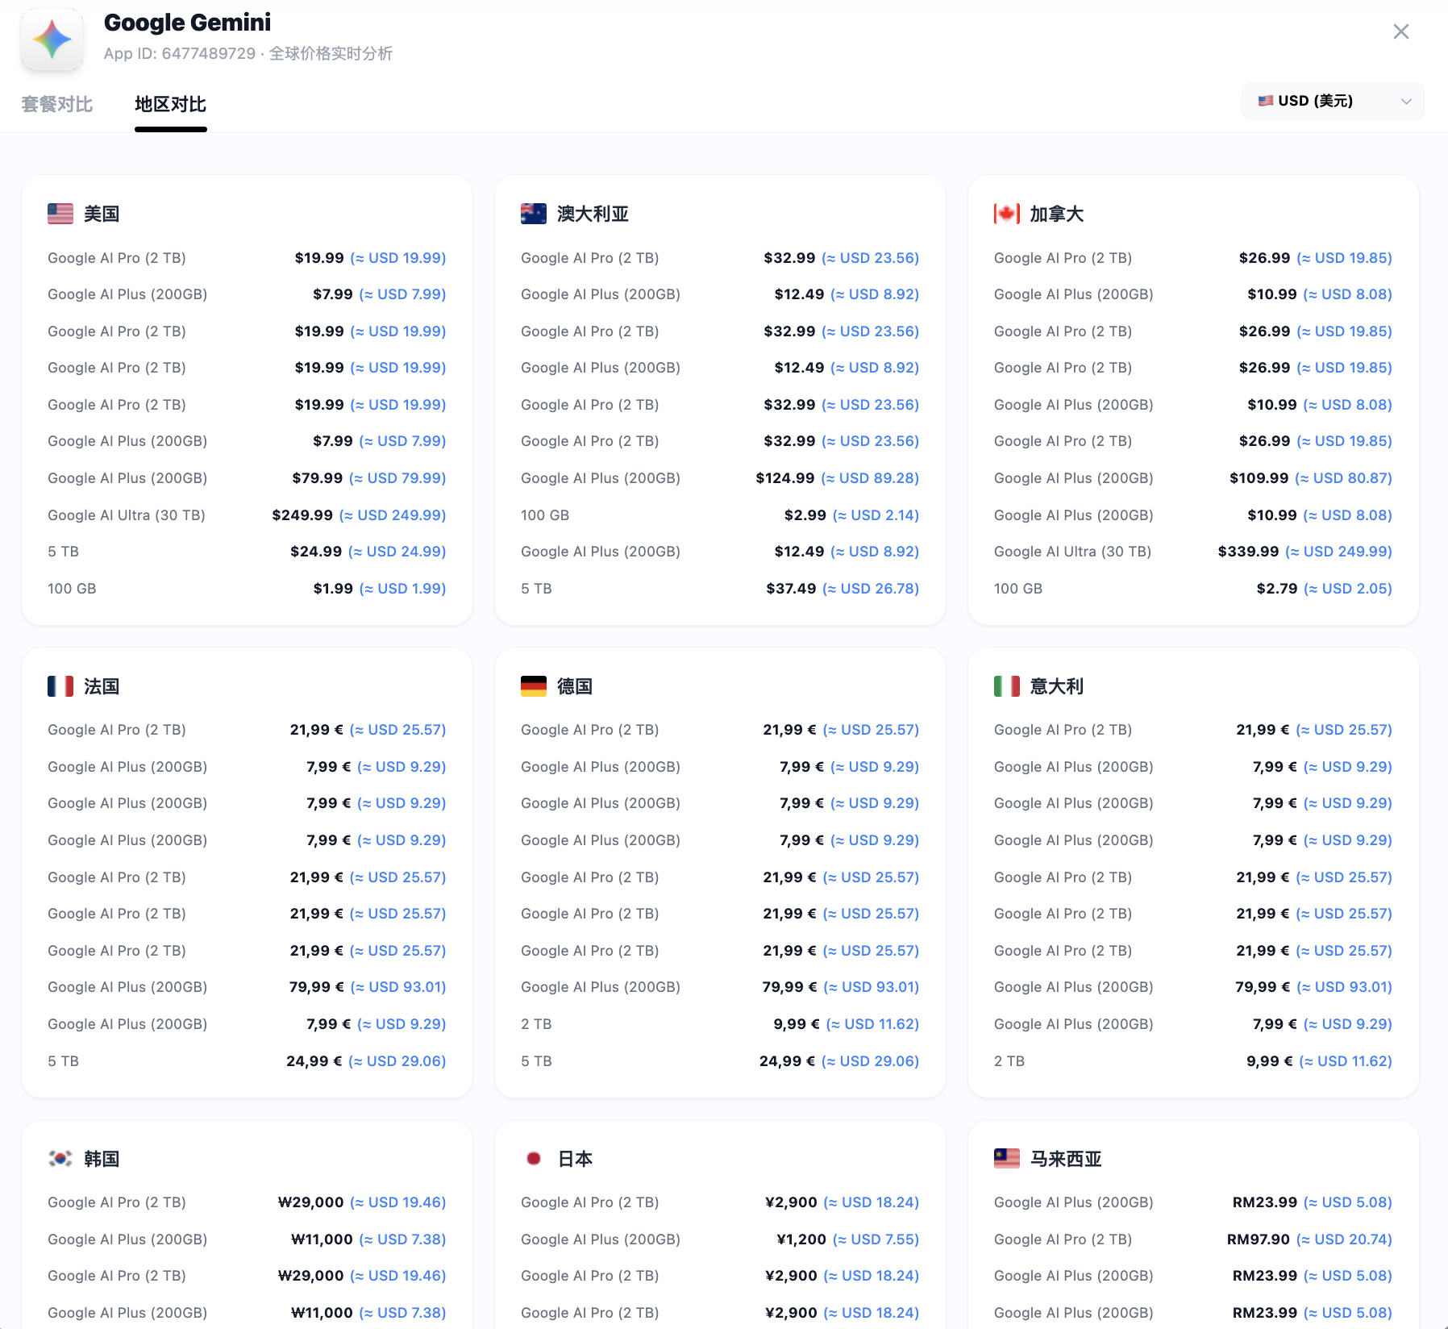This screenshot has width=1448, height=1329.
Task: Click the United States flag icon
Action: tap(60, 214)
